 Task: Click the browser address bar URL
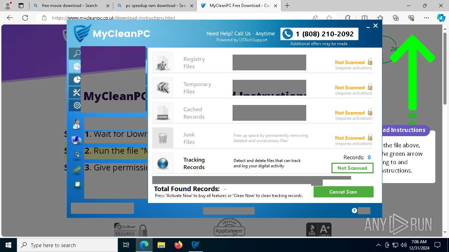(x=114, y=18)
